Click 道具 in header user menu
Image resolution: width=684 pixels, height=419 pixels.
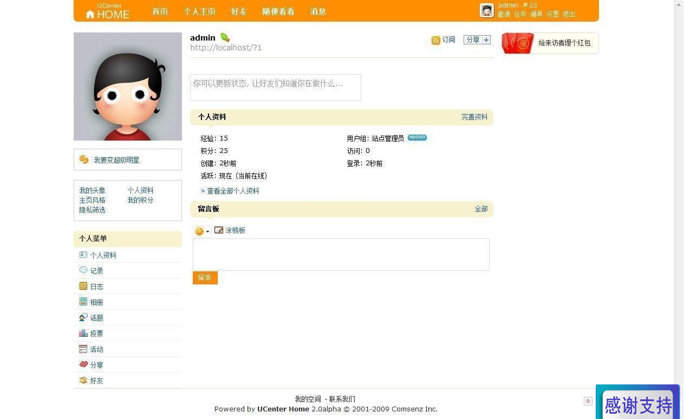537,15
